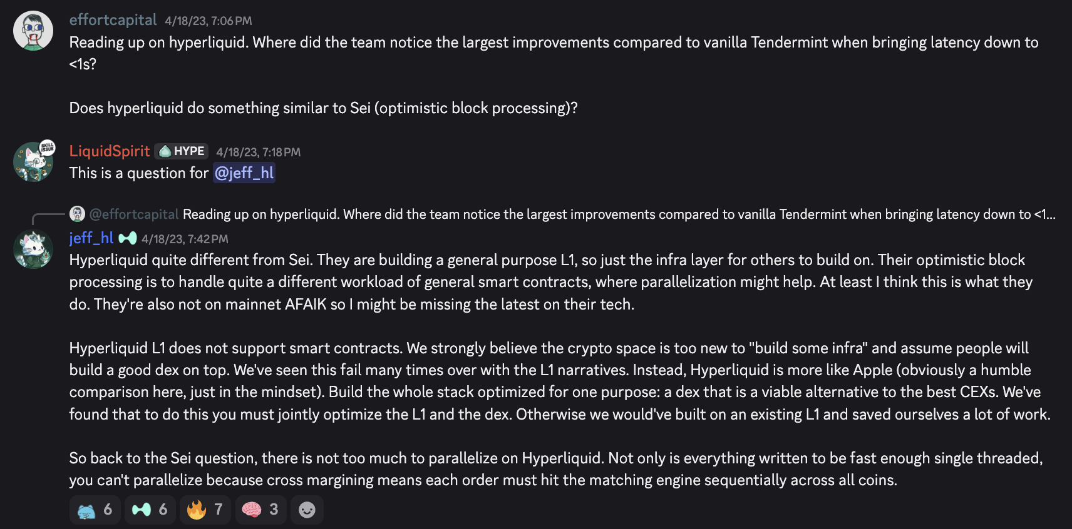Click the jeff_hl username
The image size is (1072, 529).
coord(91,238)
